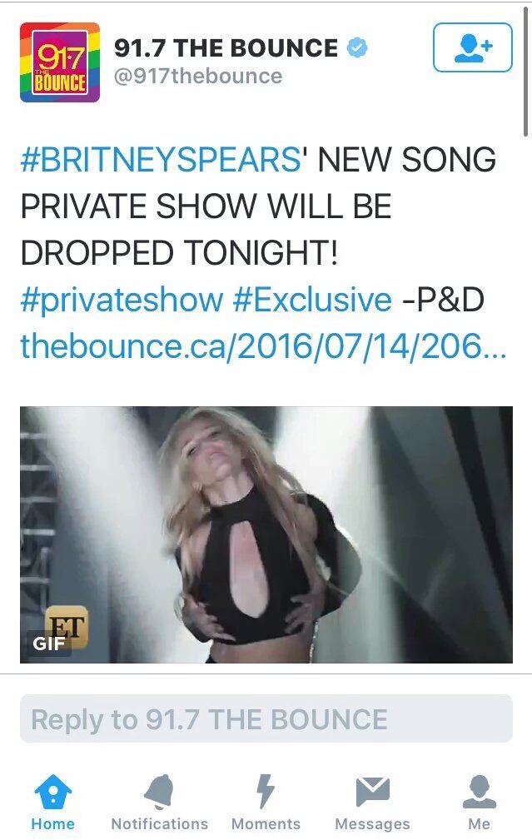
Task: Open the @917thebounce handle
Action: [197, 76]
